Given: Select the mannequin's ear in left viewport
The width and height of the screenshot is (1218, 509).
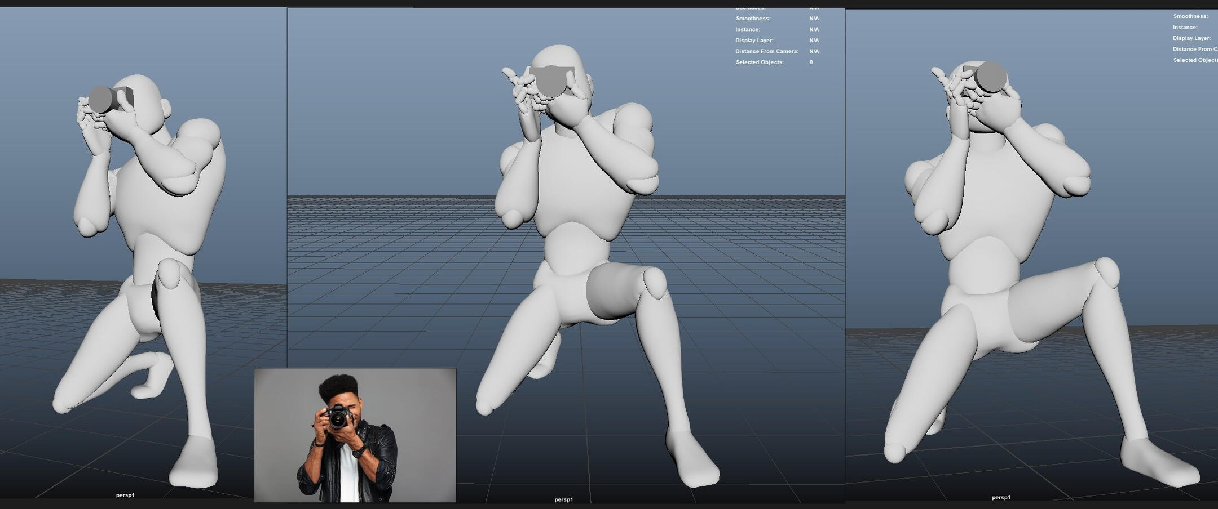Looking at the screenshot, I should coord(166,108).
